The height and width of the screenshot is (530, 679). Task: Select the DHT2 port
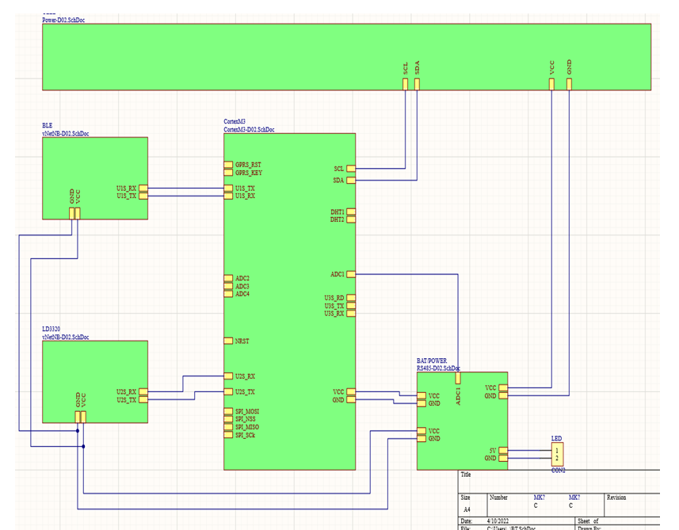click(x=351, y=219)
